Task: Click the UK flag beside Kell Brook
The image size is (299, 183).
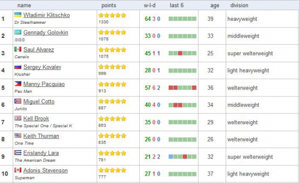Action: [x=18, y=118]
